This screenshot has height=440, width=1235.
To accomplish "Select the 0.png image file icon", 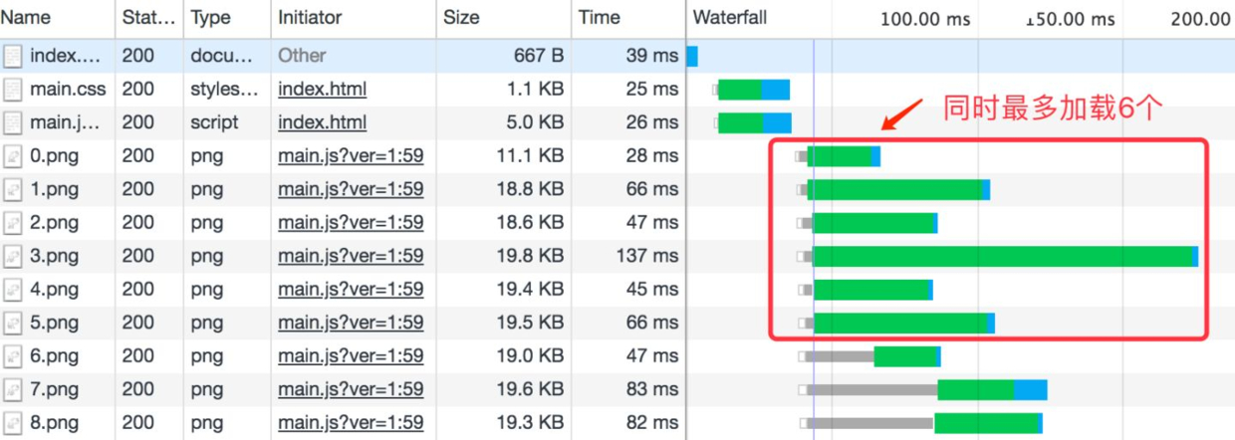I will (12, 156).
